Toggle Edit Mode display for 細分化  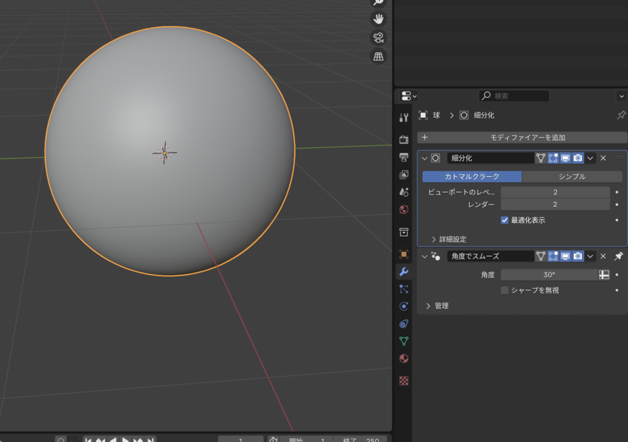pyautogui.click(x=553, y=158)
